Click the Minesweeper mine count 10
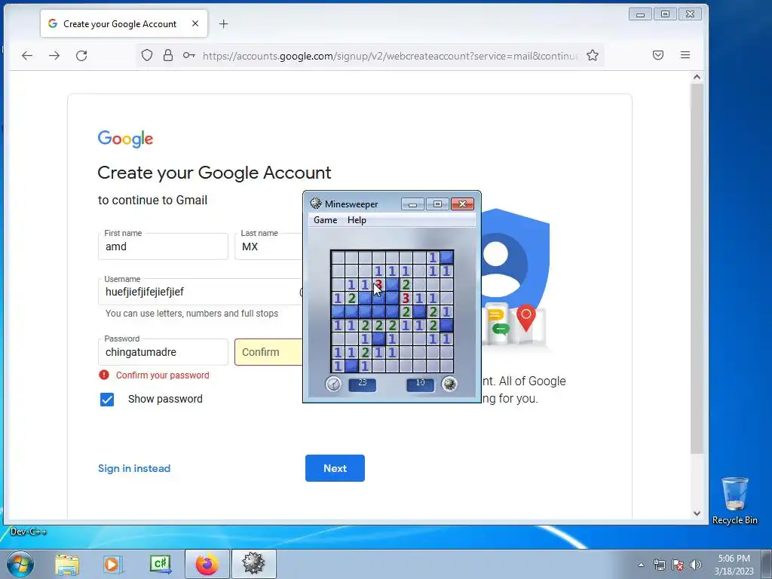Image resolution: width=772 pixels, height=579 pixels. point(420,384)
